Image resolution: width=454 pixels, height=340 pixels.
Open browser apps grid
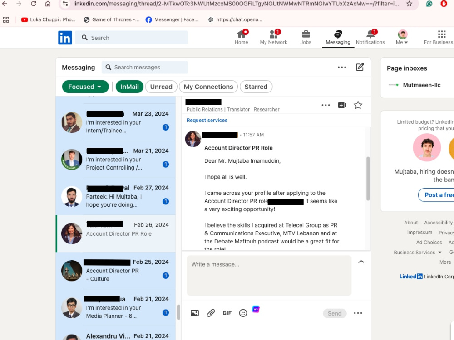6,19
